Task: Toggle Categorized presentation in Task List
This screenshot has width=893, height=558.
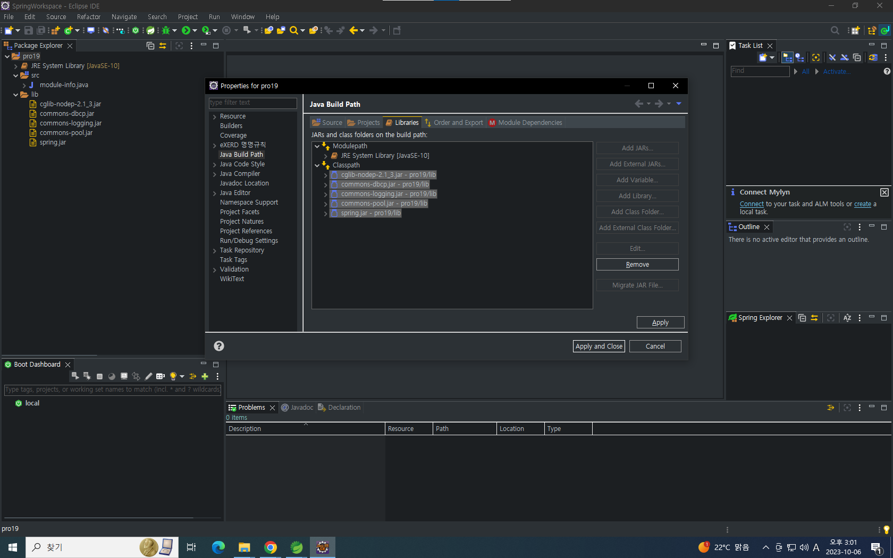Action: [788, 57]
